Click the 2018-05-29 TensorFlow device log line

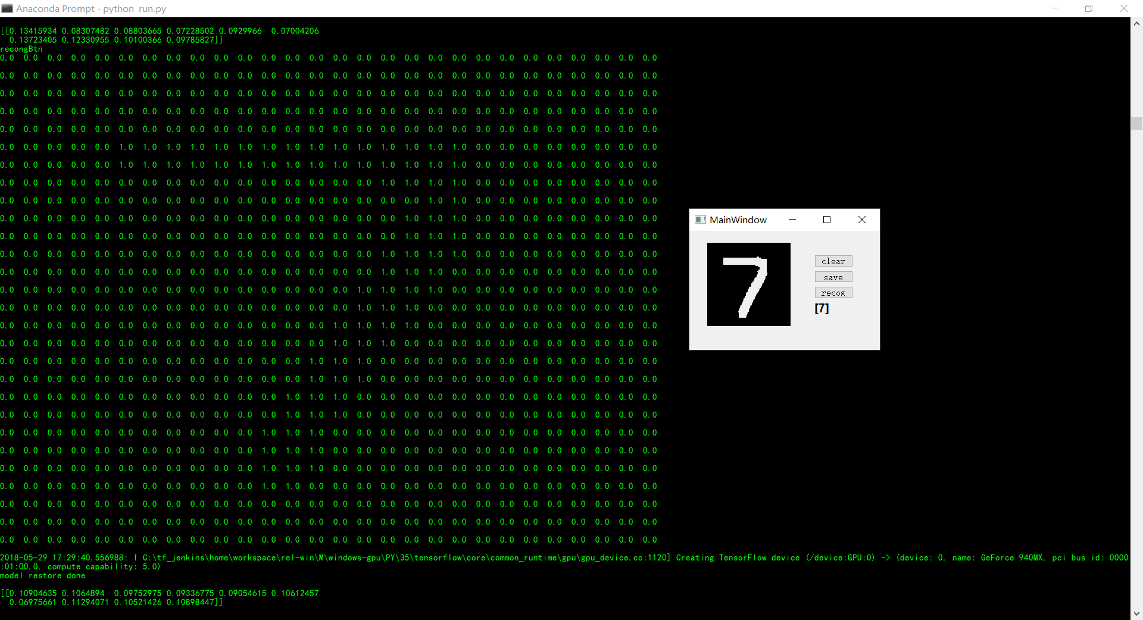click(x=564, y=562)
